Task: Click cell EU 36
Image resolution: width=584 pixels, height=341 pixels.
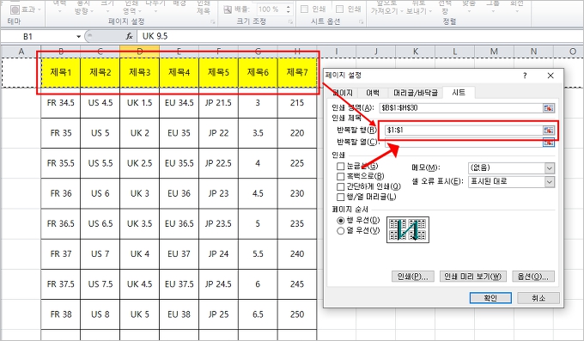Action: coord(179,193)
